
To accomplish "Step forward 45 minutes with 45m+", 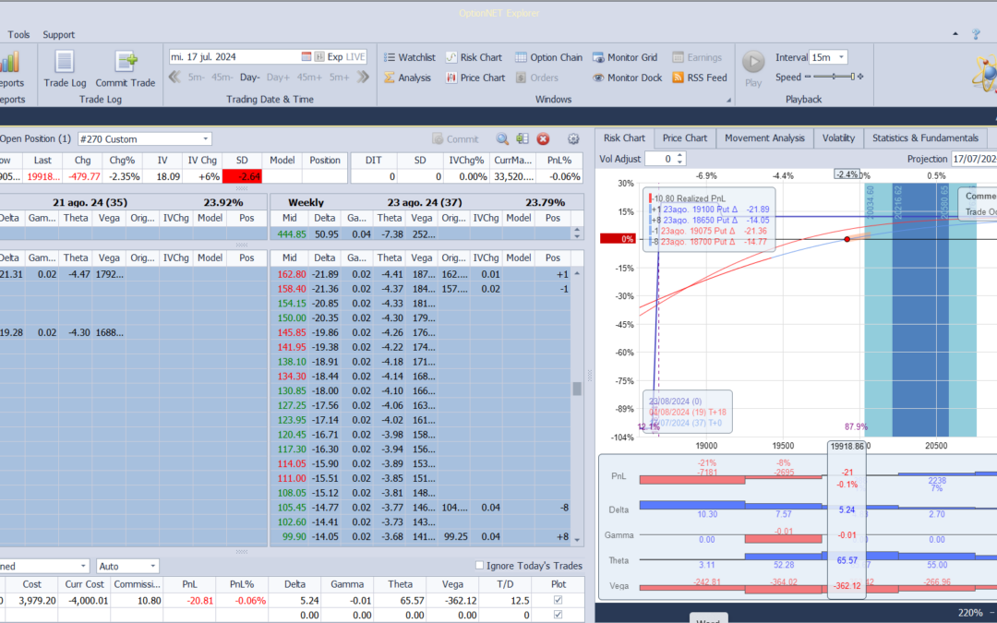I will [x=309, y=78].
